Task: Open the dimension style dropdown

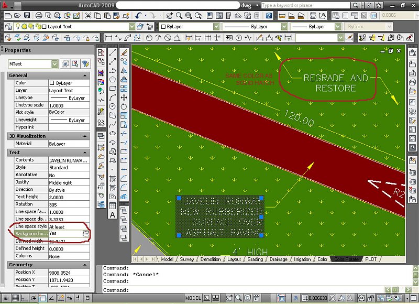Action: click(340, 38)
